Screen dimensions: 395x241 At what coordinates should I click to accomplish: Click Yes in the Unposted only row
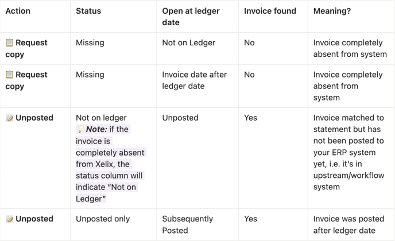click(250, 219)
